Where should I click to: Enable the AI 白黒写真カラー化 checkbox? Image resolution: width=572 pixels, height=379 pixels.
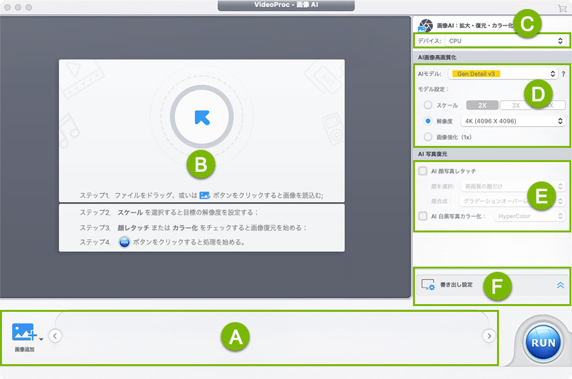tap(423, 216)
